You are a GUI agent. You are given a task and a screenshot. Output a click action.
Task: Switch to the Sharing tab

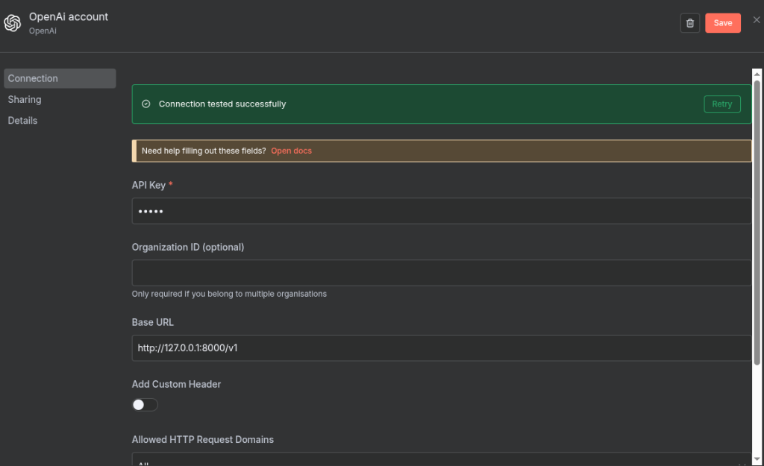[25, 99]
